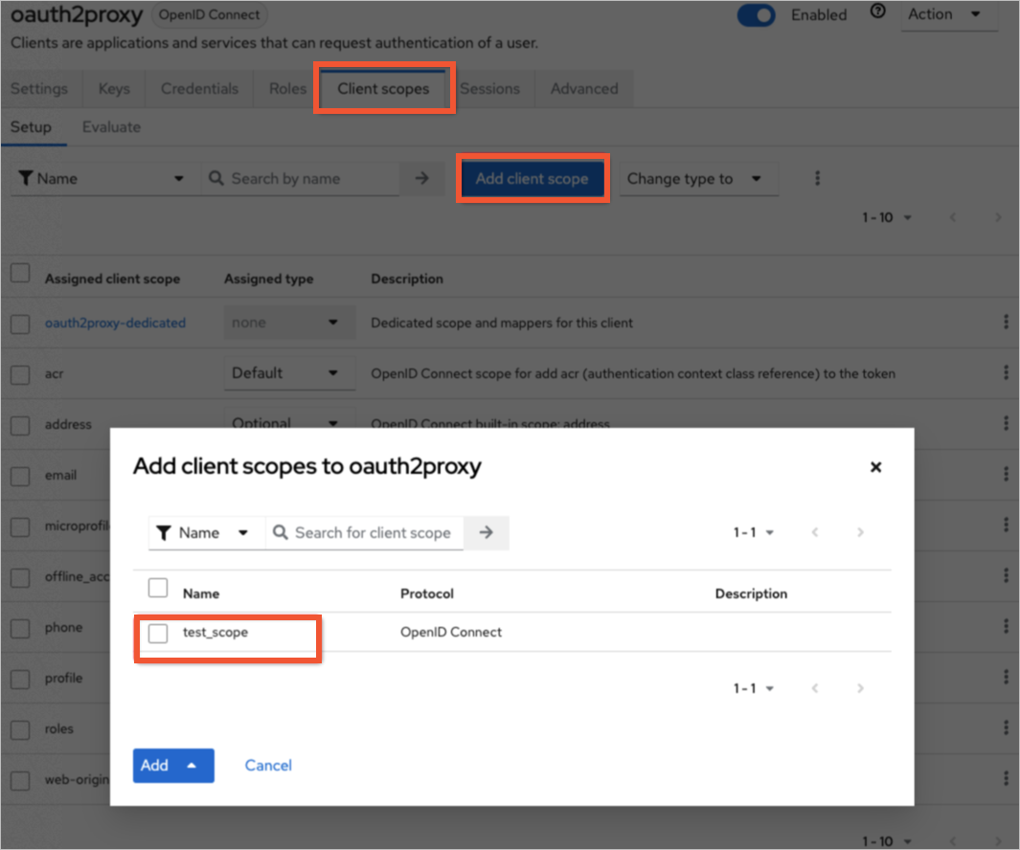Open the dialog top 1-1 pagination dropdown

pos(754,532)
